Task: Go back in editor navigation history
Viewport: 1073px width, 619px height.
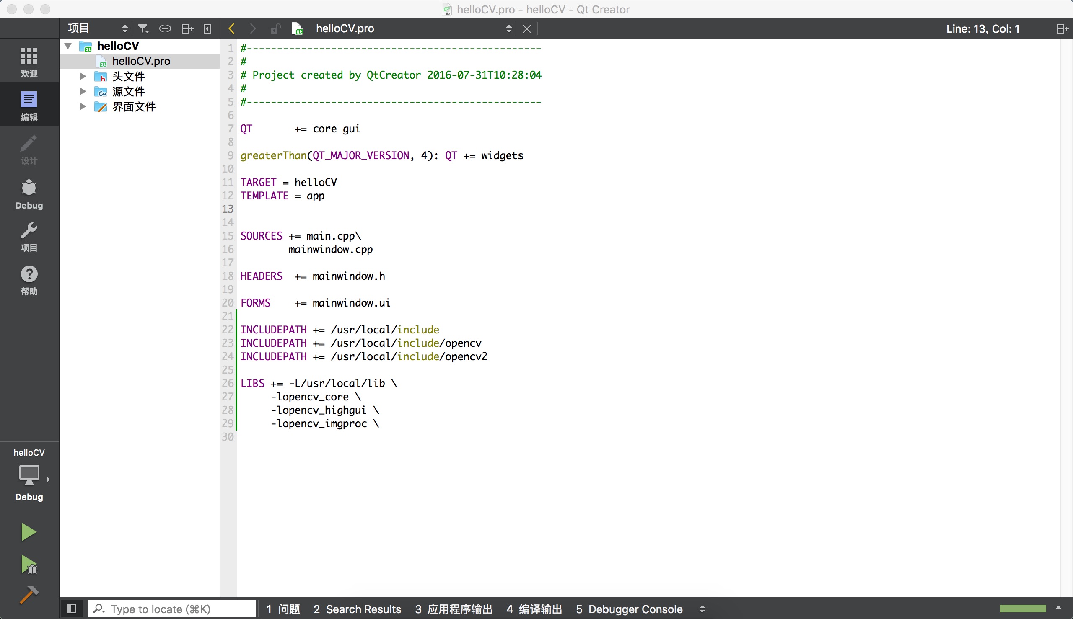Action: pyautogui.click(x=232, y=28)
